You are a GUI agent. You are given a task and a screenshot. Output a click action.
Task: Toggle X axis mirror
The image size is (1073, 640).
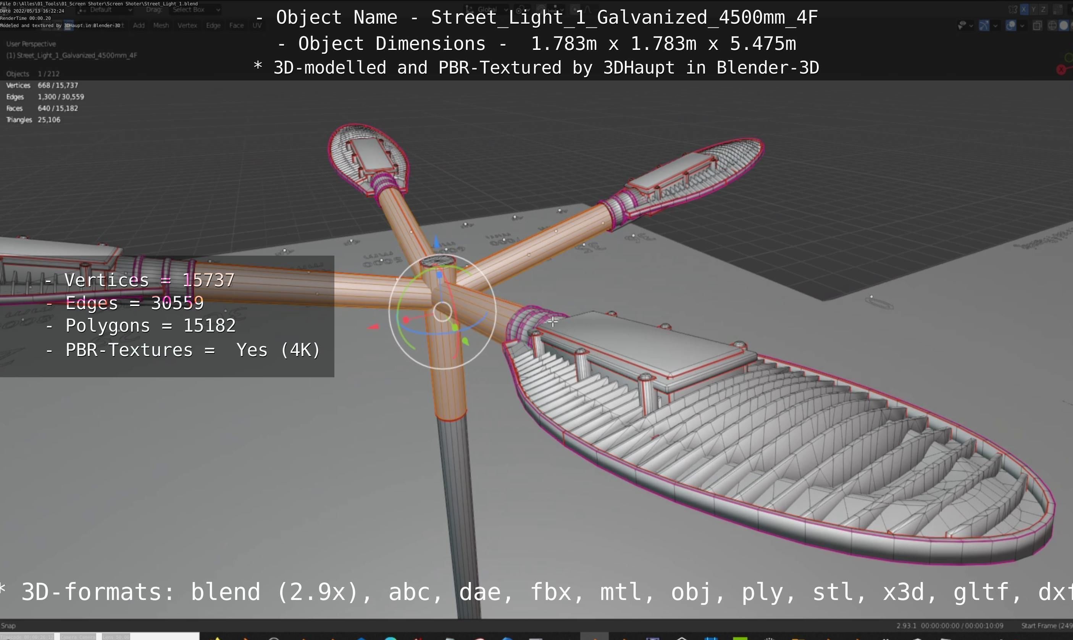[1024, 9]
